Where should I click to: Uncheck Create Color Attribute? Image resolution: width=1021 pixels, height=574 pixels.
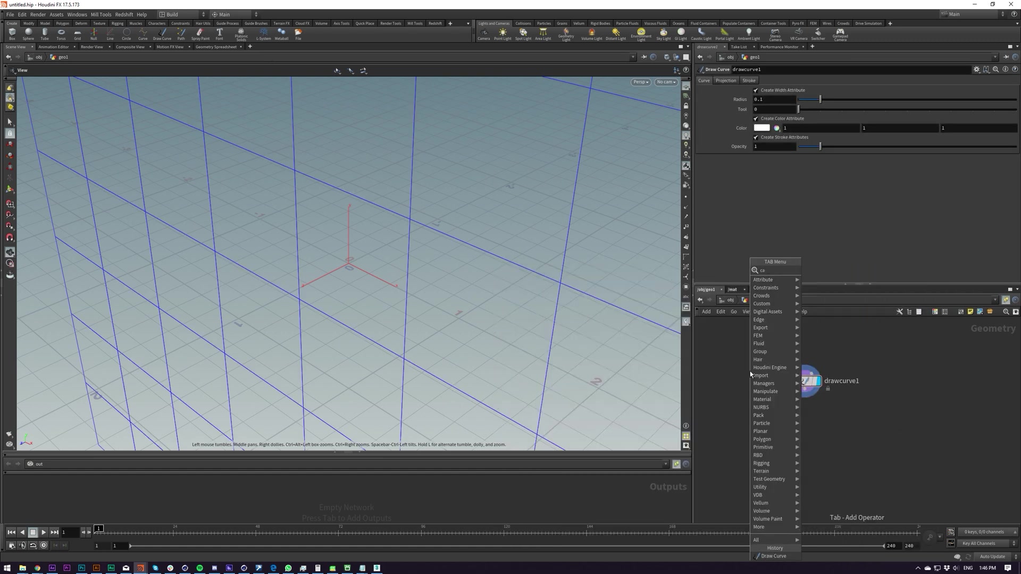coord(756,118)
